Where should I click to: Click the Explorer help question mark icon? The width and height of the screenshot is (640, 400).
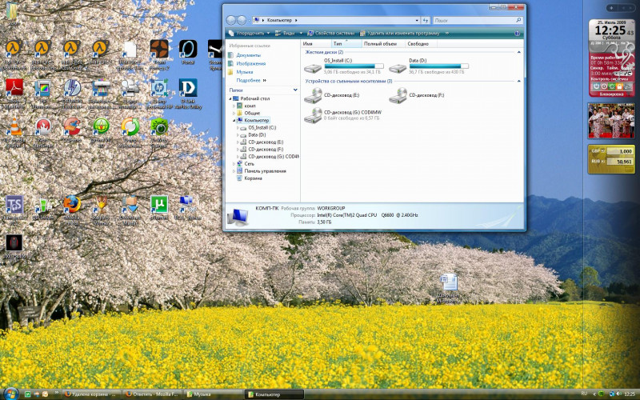coord(517,33)
